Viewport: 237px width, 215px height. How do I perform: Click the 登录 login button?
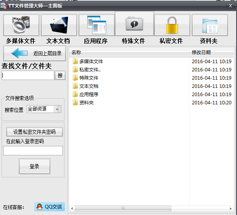click(35, 166)
